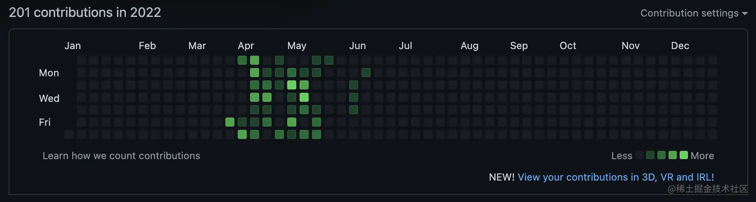Viewport: 756px width, 202px height.
Task: Open 'Learn how we count contributions' link
Action: click(x=121, y=155)
